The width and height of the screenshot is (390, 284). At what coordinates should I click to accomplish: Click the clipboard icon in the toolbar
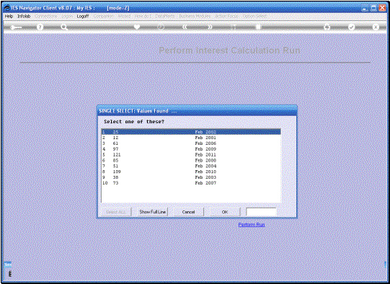[x=258, y=27]
